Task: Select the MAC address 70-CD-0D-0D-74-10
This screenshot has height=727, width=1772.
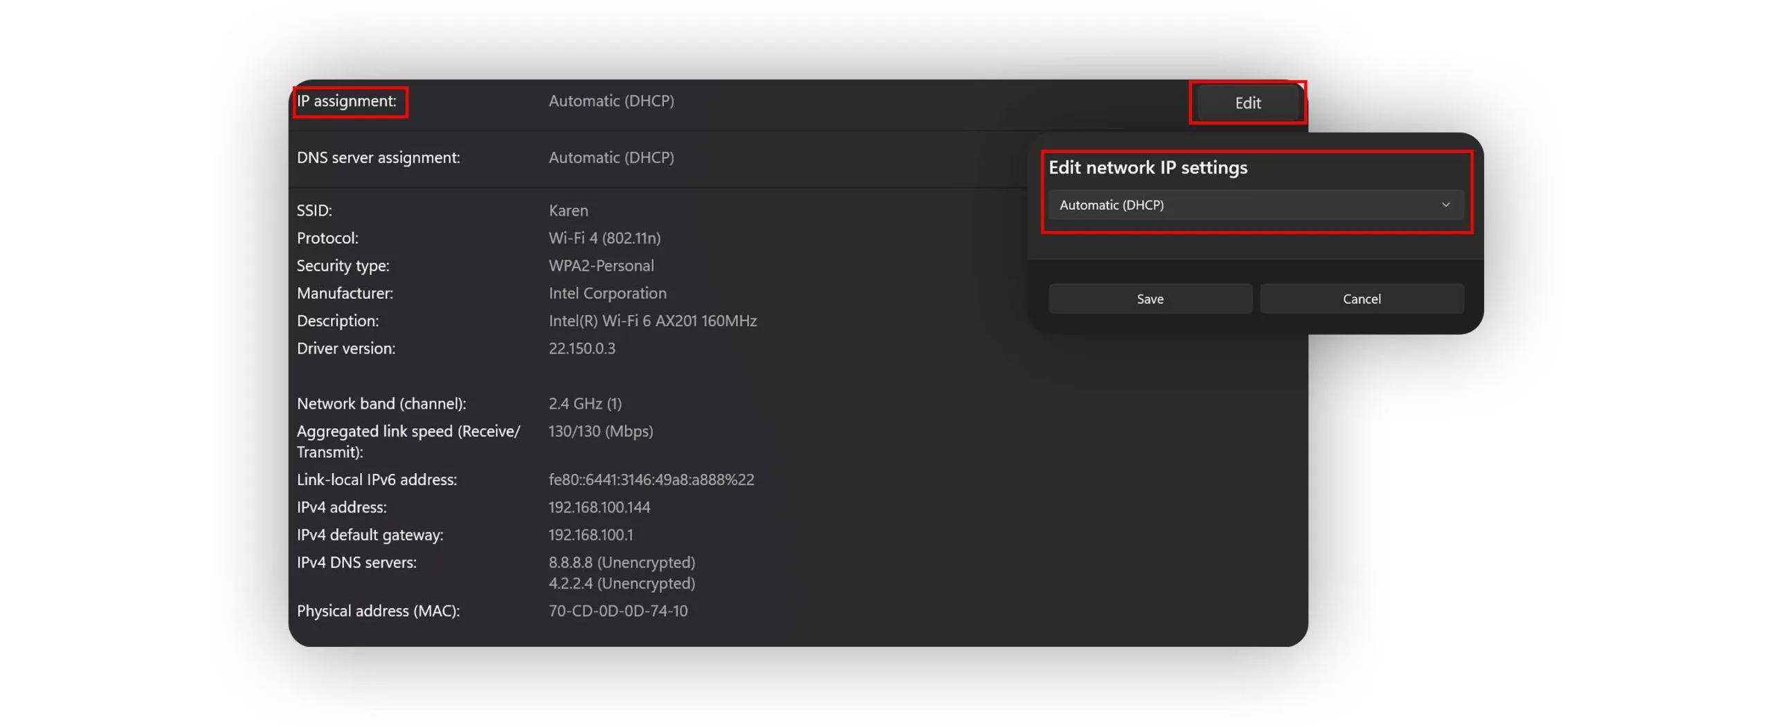Action: click(x=617, y=611)
